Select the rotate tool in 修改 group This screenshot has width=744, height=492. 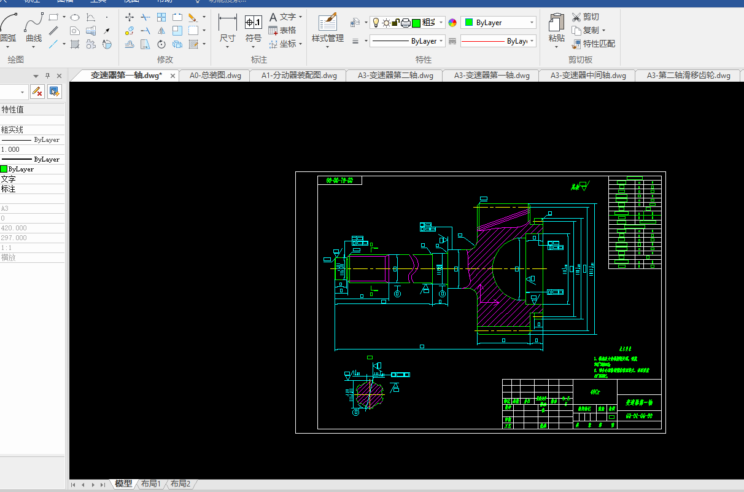[x=161, y=44]
